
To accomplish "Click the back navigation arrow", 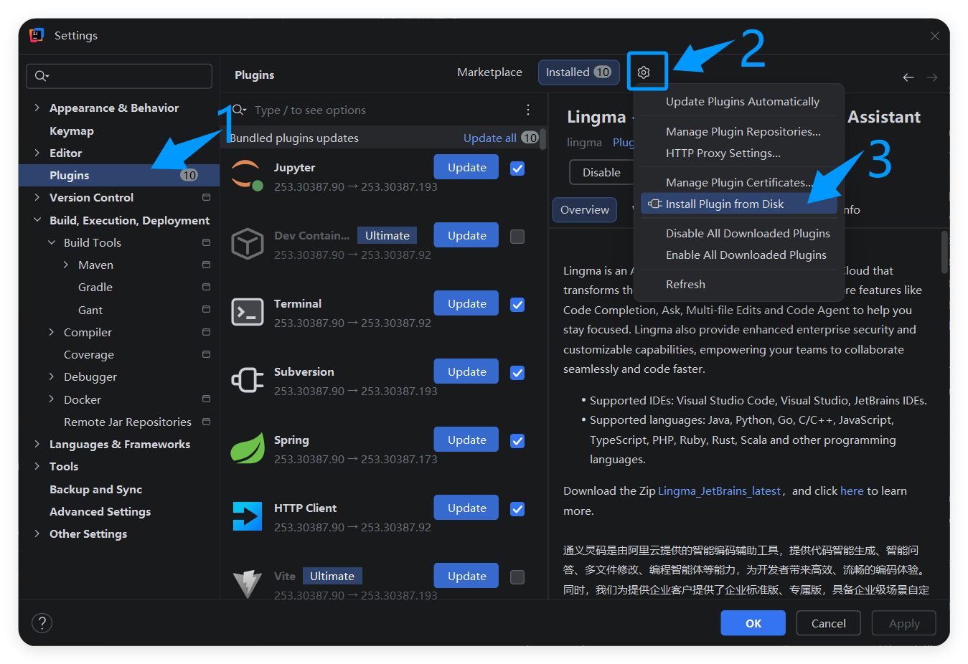I will point(908,77).
